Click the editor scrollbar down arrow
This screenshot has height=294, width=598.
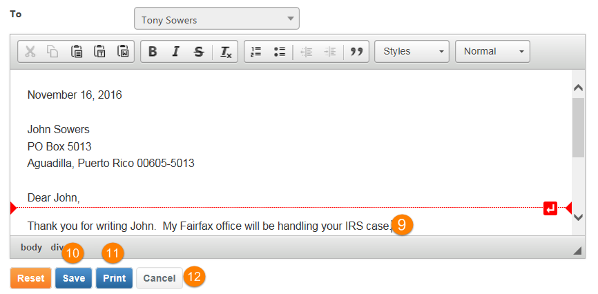(x=578, y=217)
